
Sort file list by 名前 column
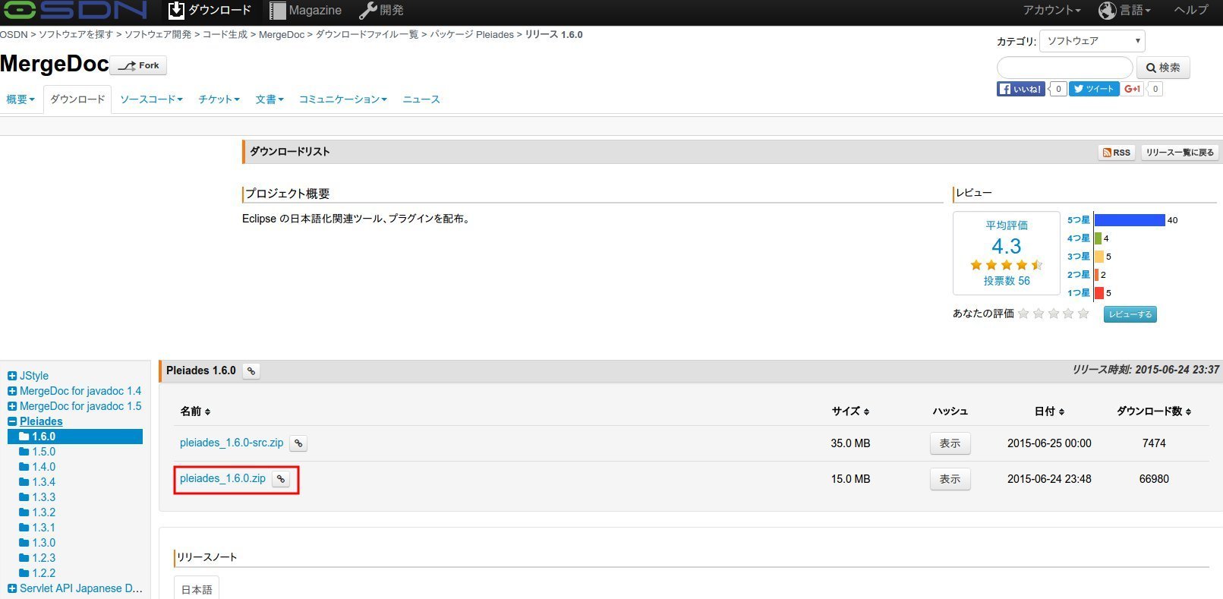click(x=195, y=411)
